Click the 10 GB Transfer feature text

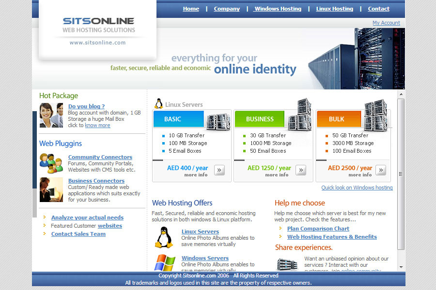[187, 135]
